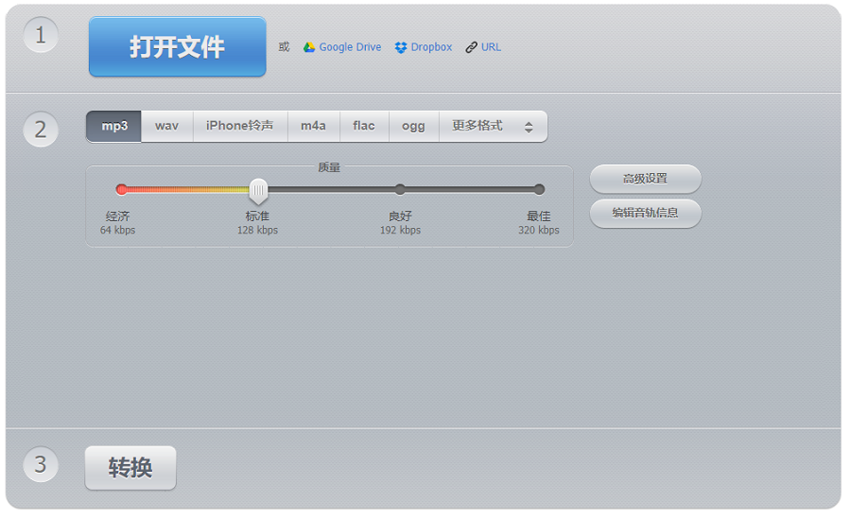Click the Dropbox logo icon
This screenshot has width=851, height=519.
[401, 48]
